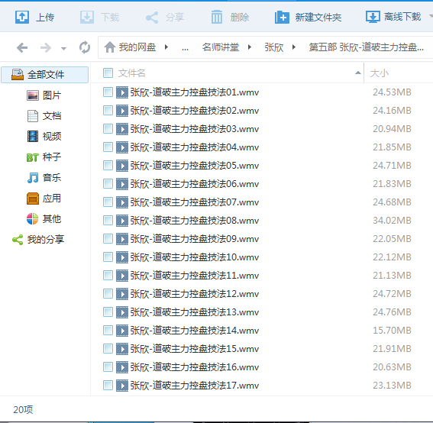Expand the navigation history dropdown arrow
The height and width of the screenshot is (423, 433).
pyautogui.click(x=64, y=49)
